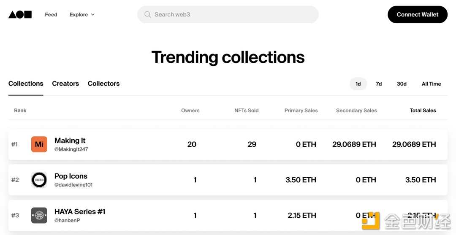Expand the Explore dropdown menu

[82, 14]
